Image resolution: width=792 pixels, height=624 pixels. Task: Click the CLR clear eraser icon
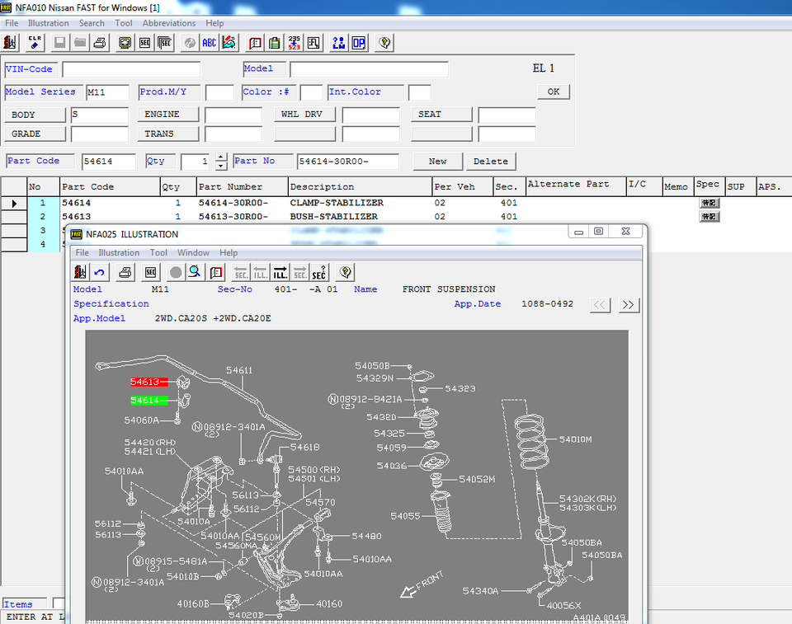pos(35,43)
